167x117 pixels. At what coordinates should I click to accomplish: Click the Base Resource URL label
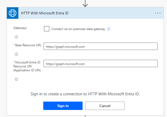pos(27,45)
